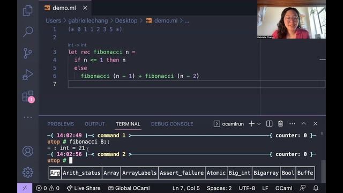This screenshot has width=343, height=193.
Task: Place cursor on empty line 7 in editor
Action: 197,84
